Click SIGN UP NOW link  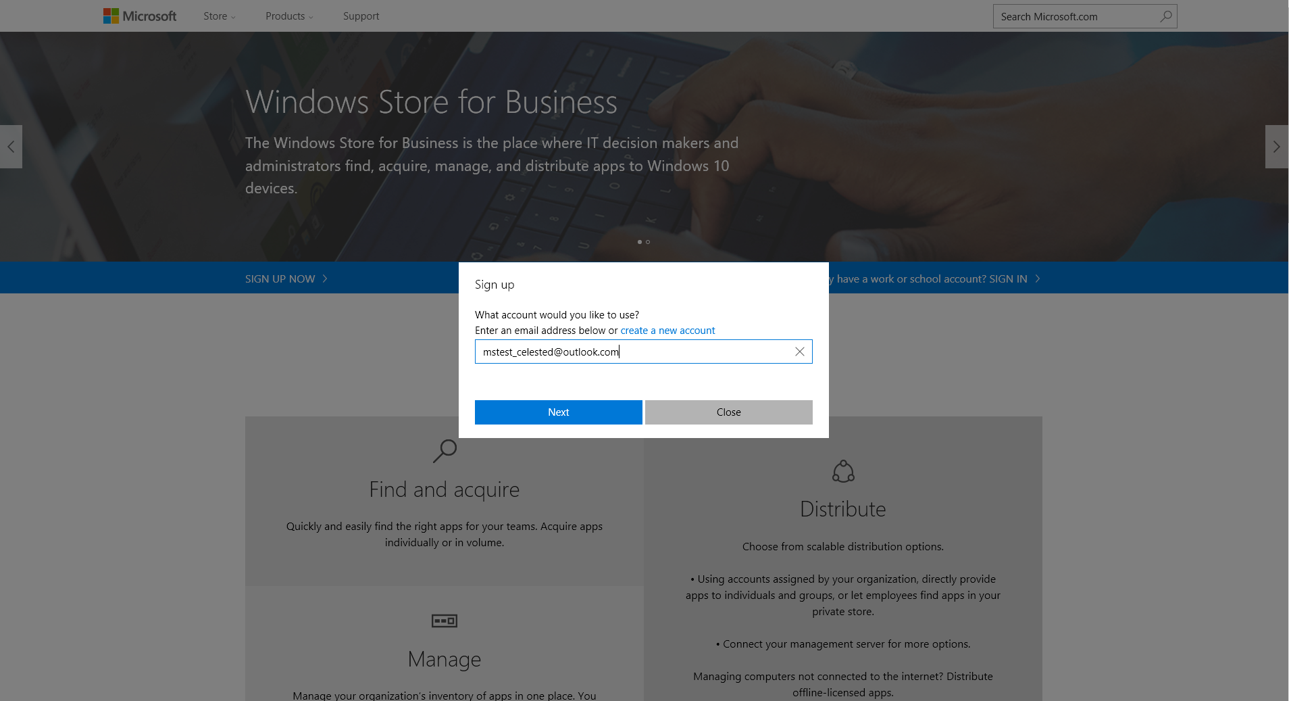tap(286, 279)
